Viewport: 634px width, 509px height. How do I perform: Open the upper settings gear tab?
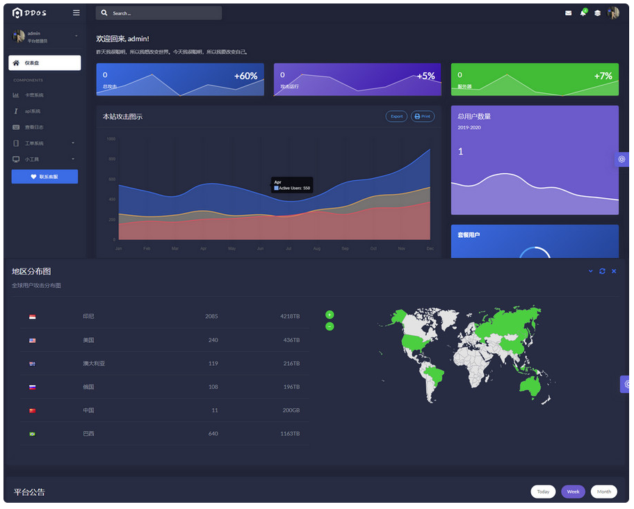(x=622, y=159)
